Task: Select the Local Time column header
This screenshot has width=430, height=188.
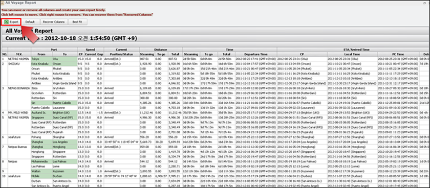Action: click(x=352, y=54)
